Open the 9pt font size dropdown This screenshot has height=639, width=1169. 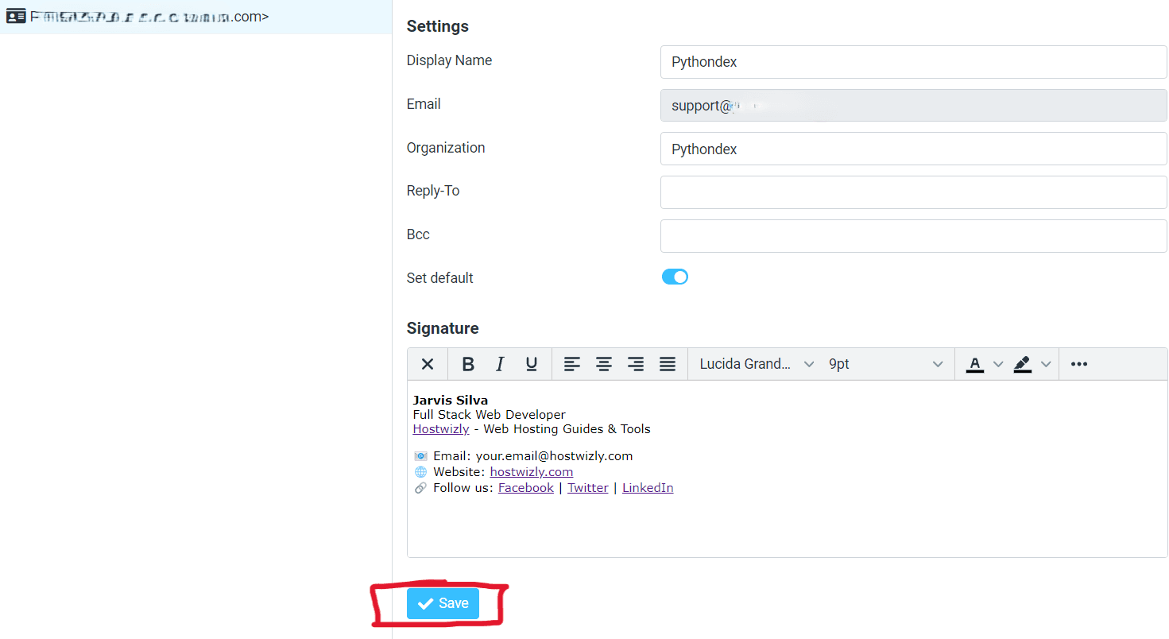[x=886, y=363]
